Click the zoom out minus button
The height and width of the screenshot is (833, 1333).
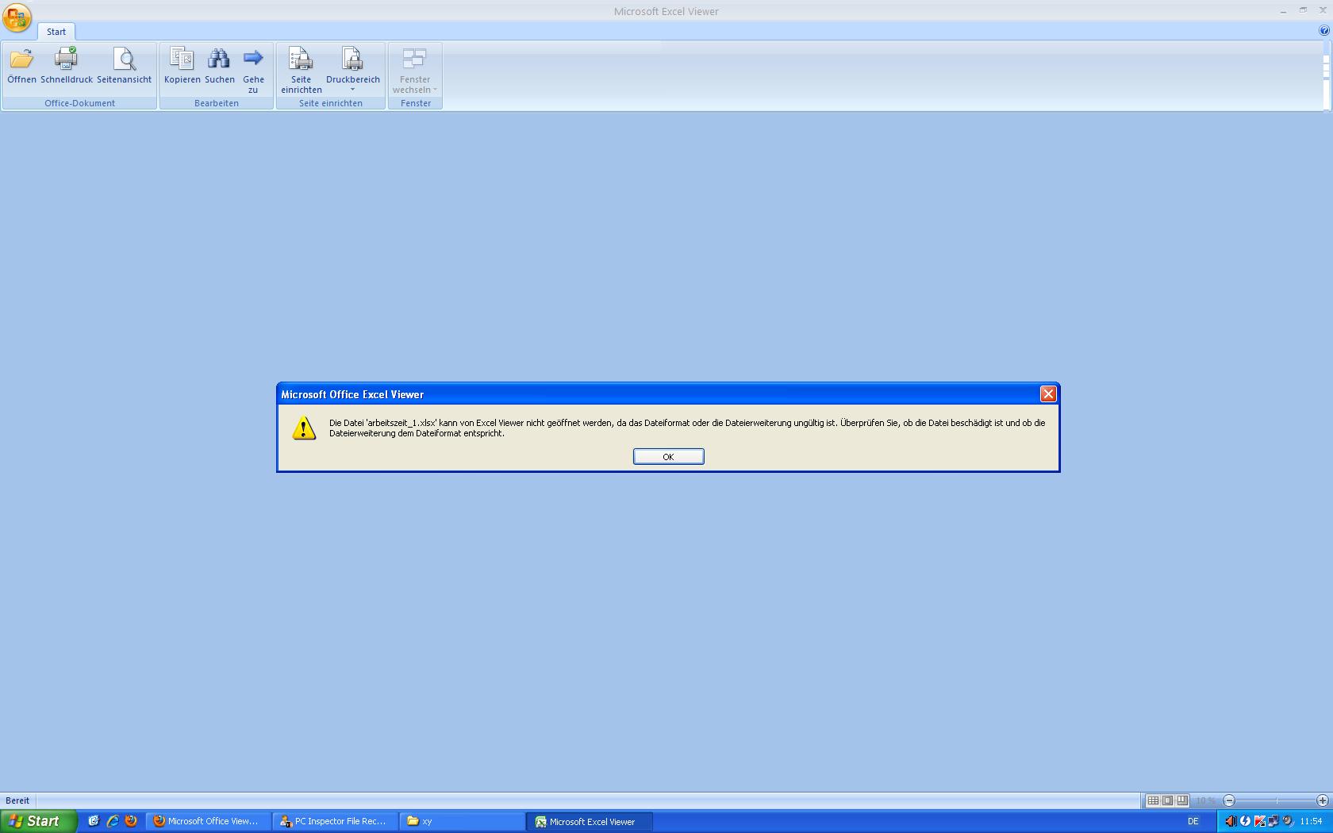[x=1229, y=800]
